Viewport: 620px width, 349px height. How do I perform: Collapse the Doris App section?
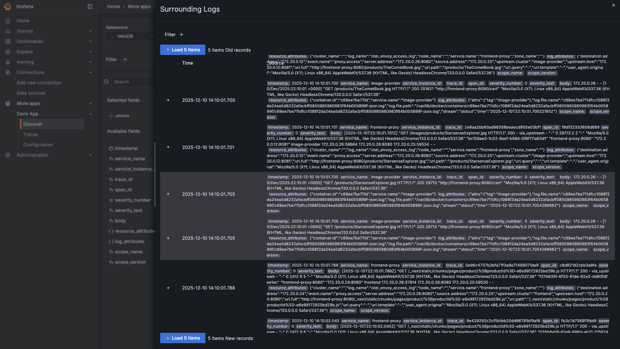[90, 114]
